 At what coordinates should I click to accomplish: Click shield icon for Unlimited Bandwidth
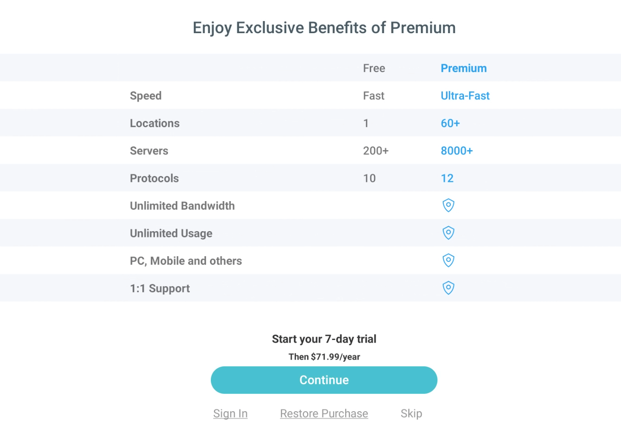pyautogui.click(x=448, y=205)
